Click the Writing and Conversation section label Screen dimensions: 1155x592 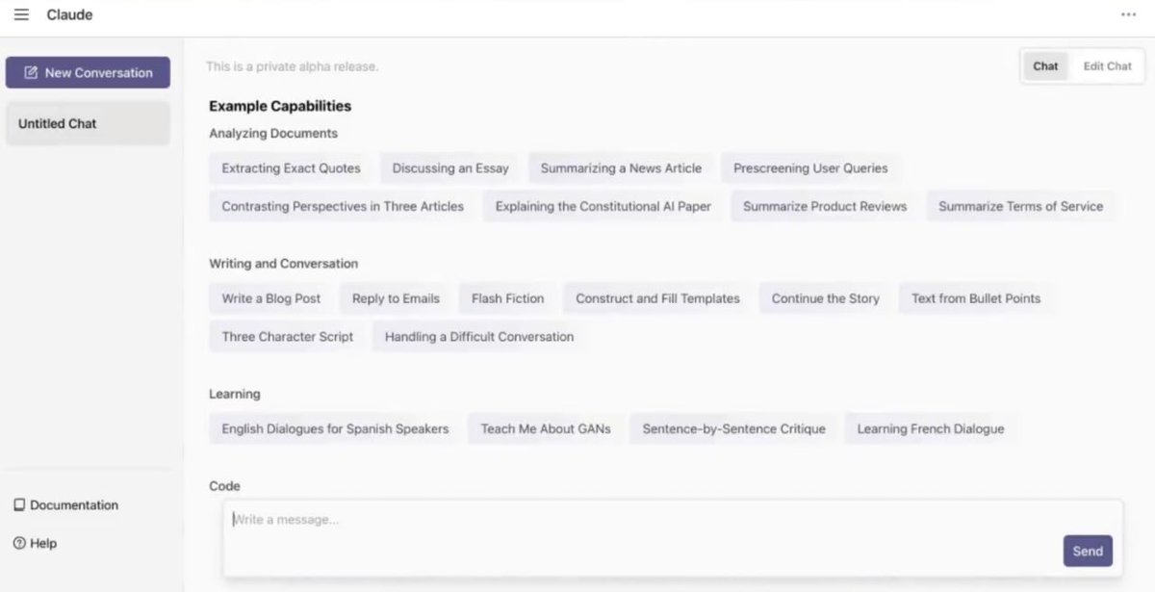[x=283, y=263]
